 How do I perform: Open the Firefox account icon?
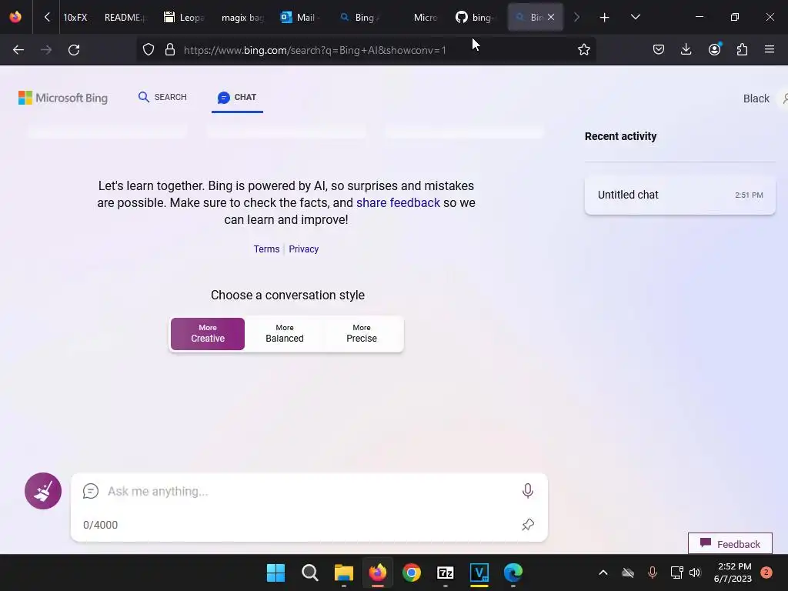715,49
